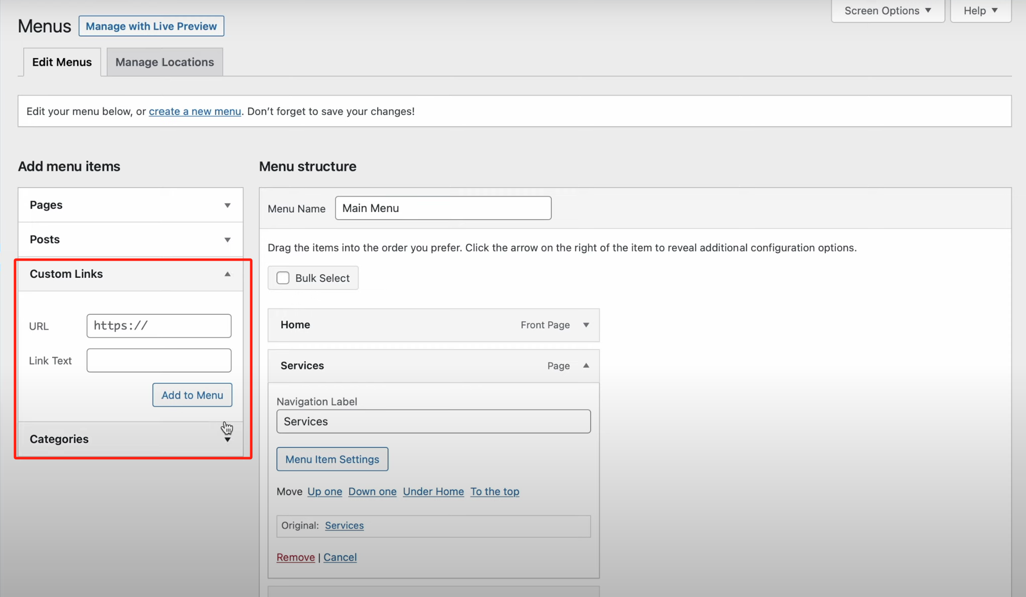
Task: Click Manage with Live Preview button
Action: pyautogui.click(x=151, y=26)
